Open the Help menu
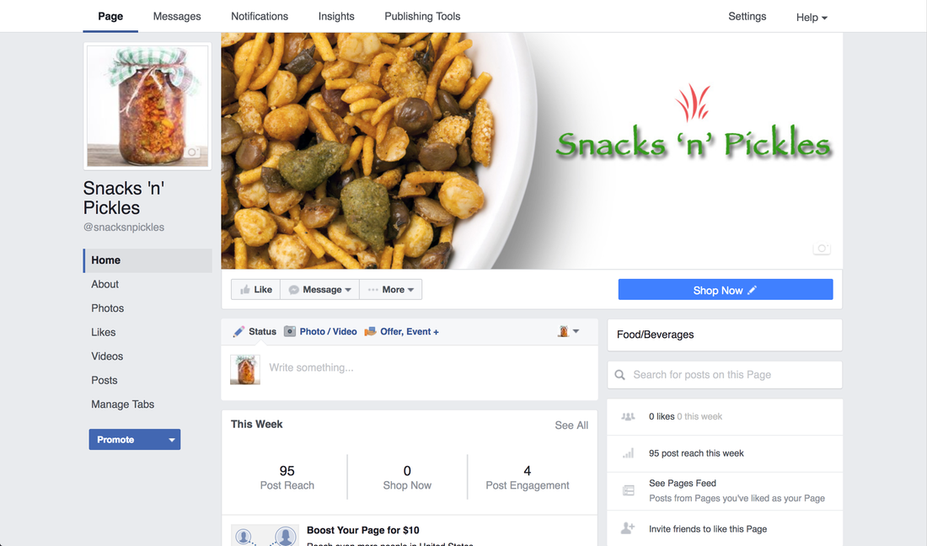 812,17
